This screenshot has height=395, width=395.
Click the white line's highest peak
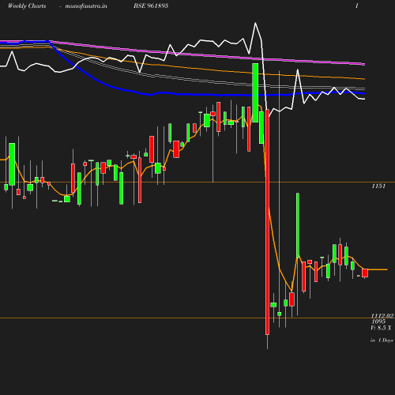[255, 23]
